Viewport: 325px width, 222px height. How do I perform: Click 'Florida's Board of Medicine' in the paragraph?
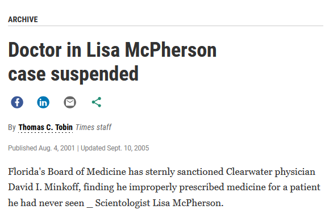tap(67, 171)
